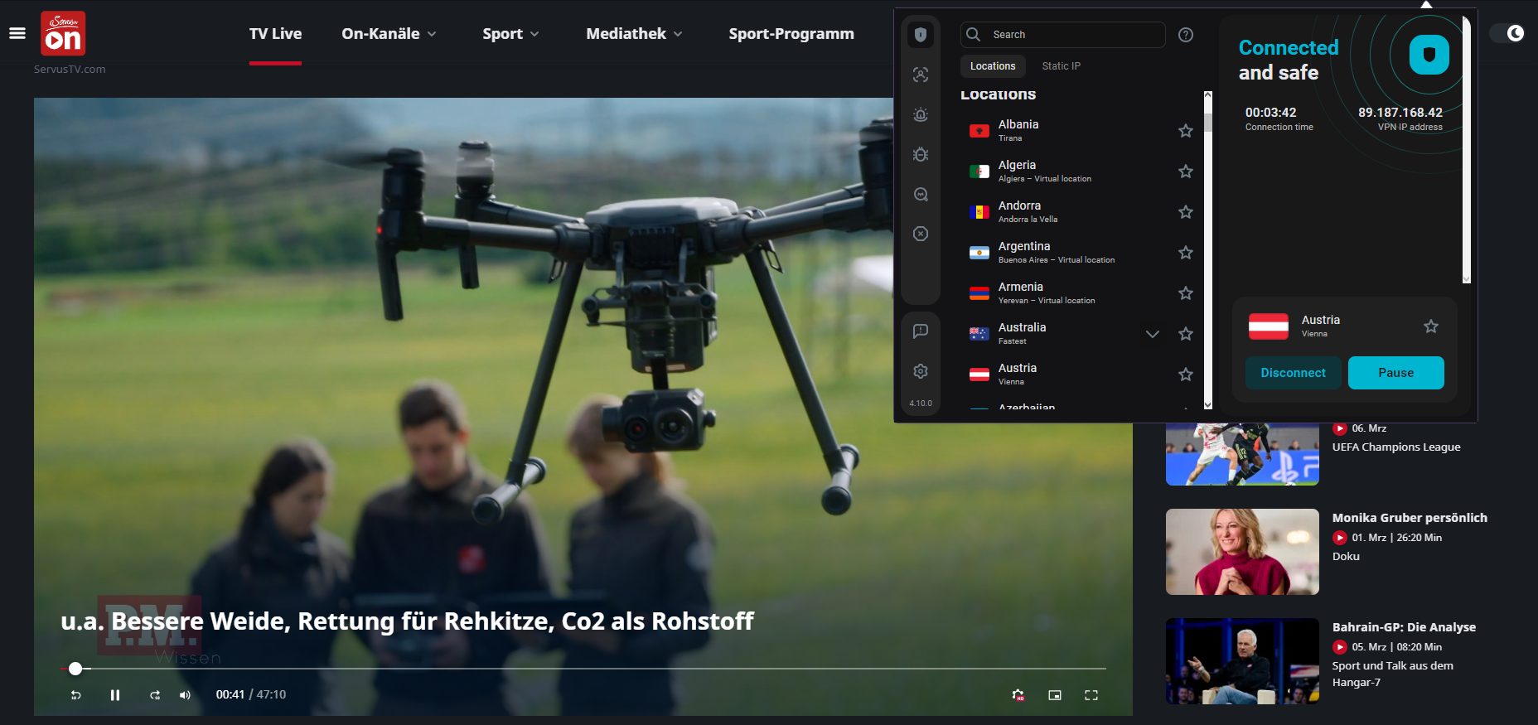Viewport: 1538px width, 725px height.
Task: Select the TV Live tab
Action: tap(275, 34)
